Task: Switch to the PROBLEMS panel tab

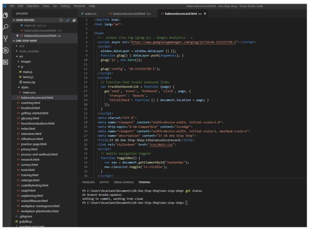Action: [89, 182]
